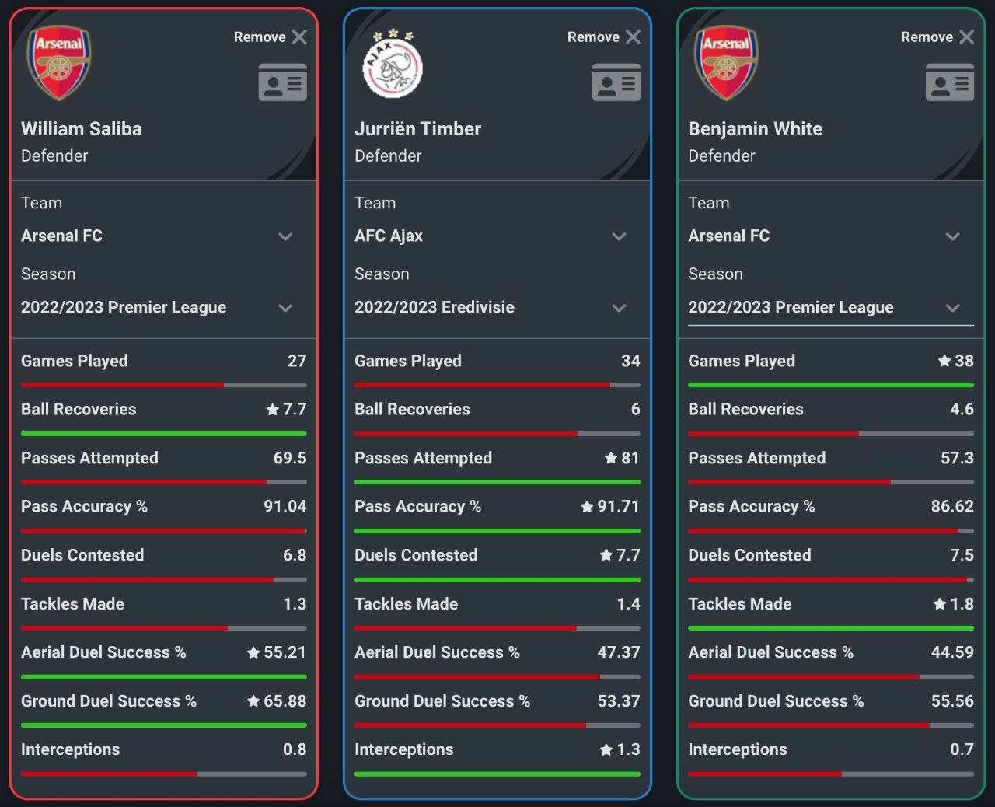The height and width of the screenshot is (807, 995).
Task: Click William Saliba's ID card icon
Action: pyautogui.click(x=282, y=82)
